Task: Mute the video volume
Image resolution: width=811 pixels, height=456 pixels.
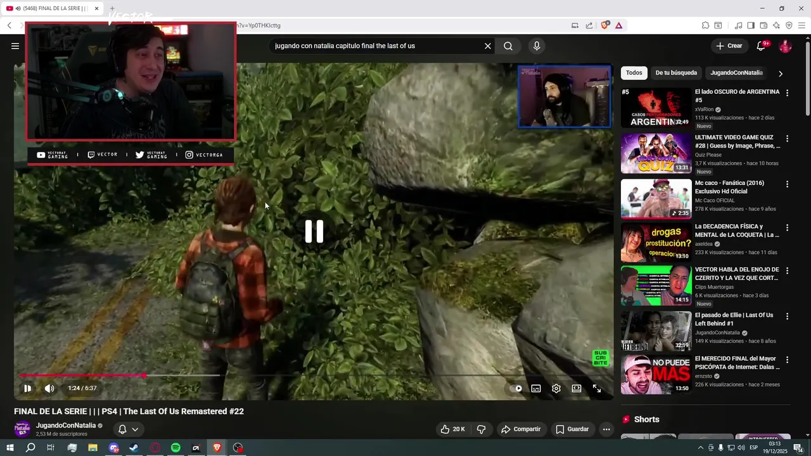Action: [x=49, y=388]
